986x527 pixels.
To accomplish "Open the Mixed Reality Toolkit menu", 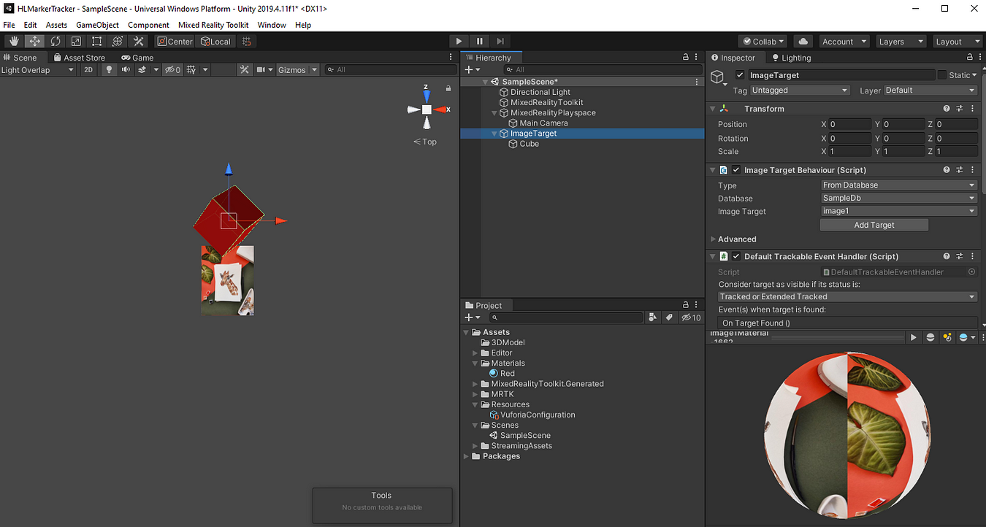I will pyautogui.click(x=213, y=24).
